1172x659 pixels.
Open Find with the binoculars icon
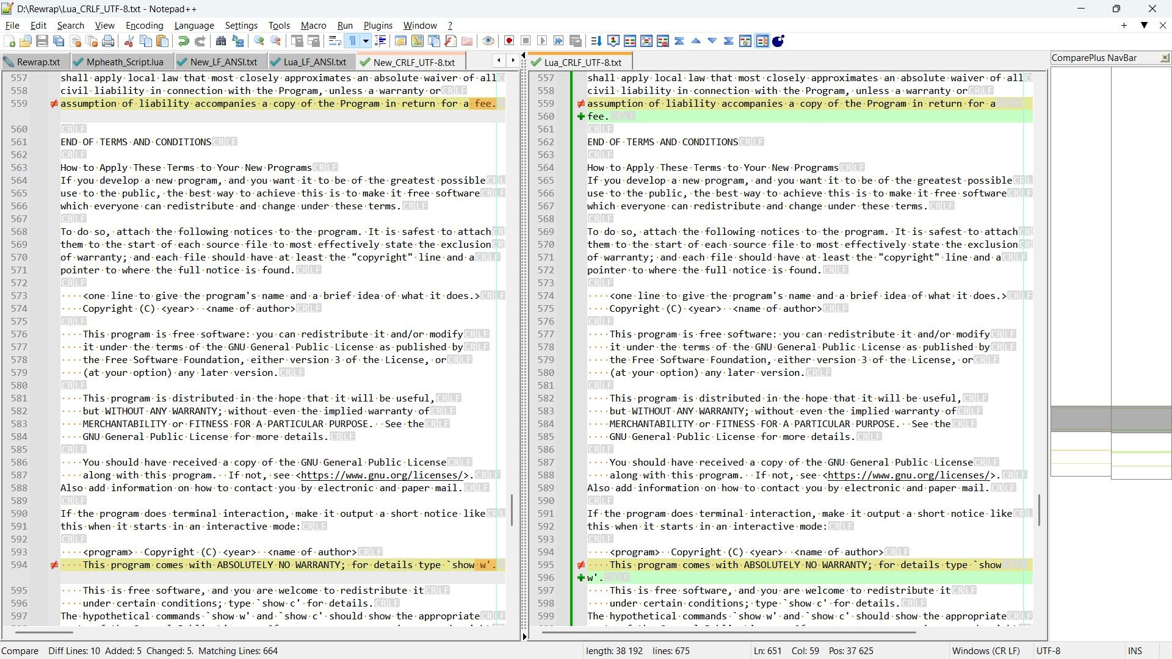point(221,41)
